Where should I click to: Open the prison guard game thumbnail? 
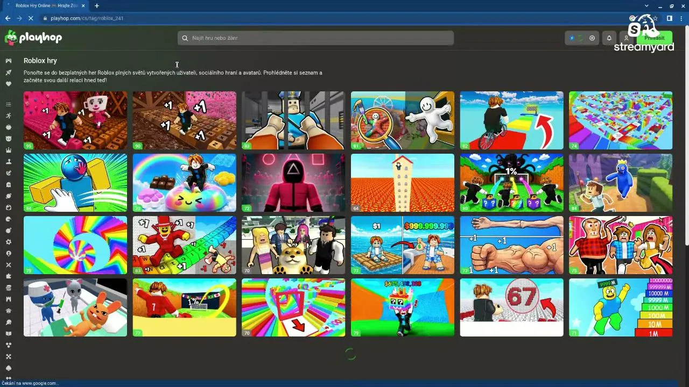293,120
